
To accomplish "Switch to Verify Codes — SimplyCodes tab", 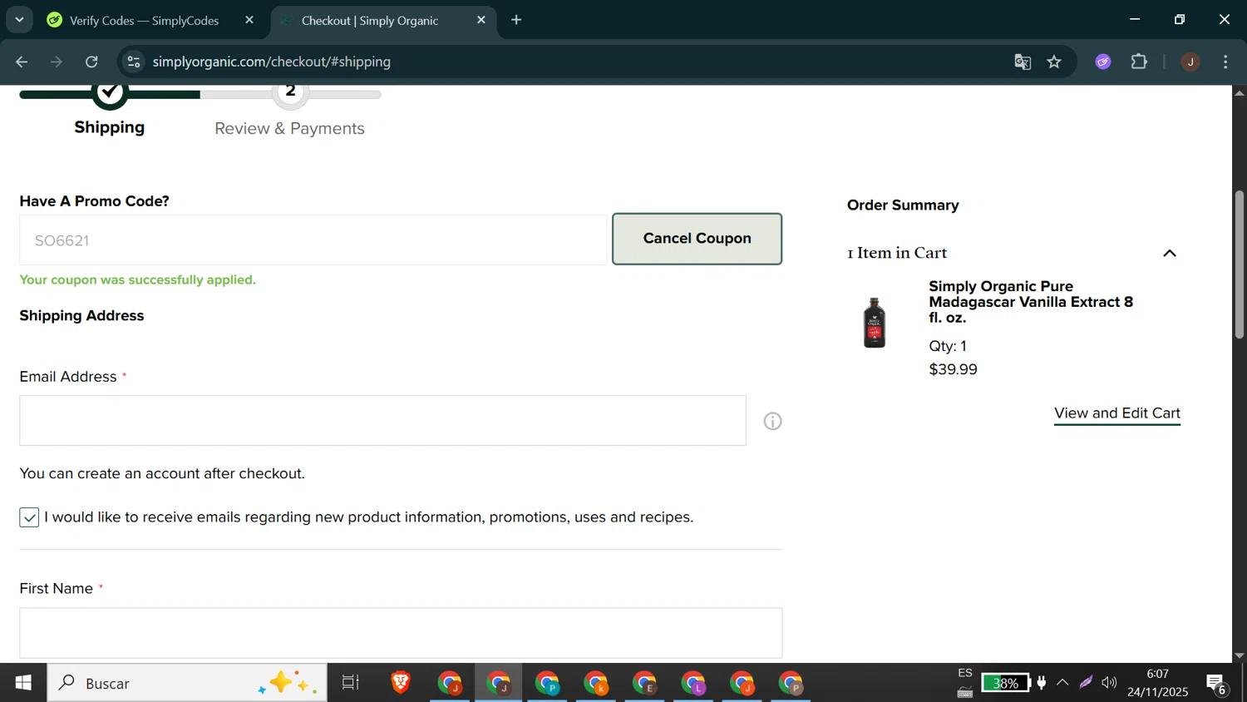I will point(144,21).
